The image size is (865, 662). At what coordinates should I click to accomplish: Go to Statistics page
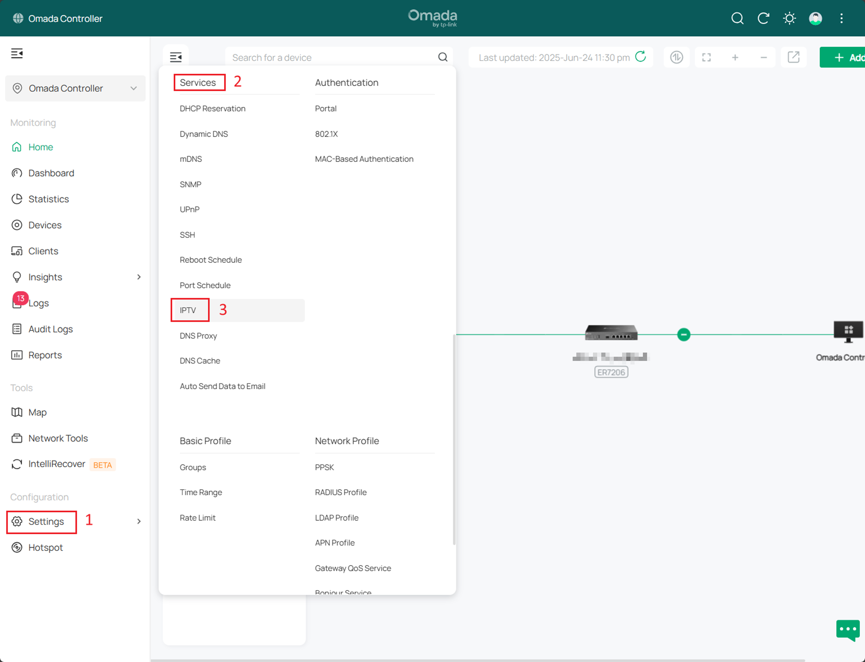(x=49, y=199)
